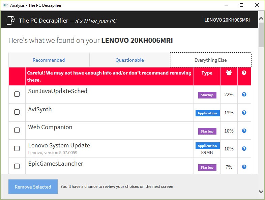Click the Lenovo version 5.07.0059 text
Screen dimensions: 265x200
coord(53,153)
